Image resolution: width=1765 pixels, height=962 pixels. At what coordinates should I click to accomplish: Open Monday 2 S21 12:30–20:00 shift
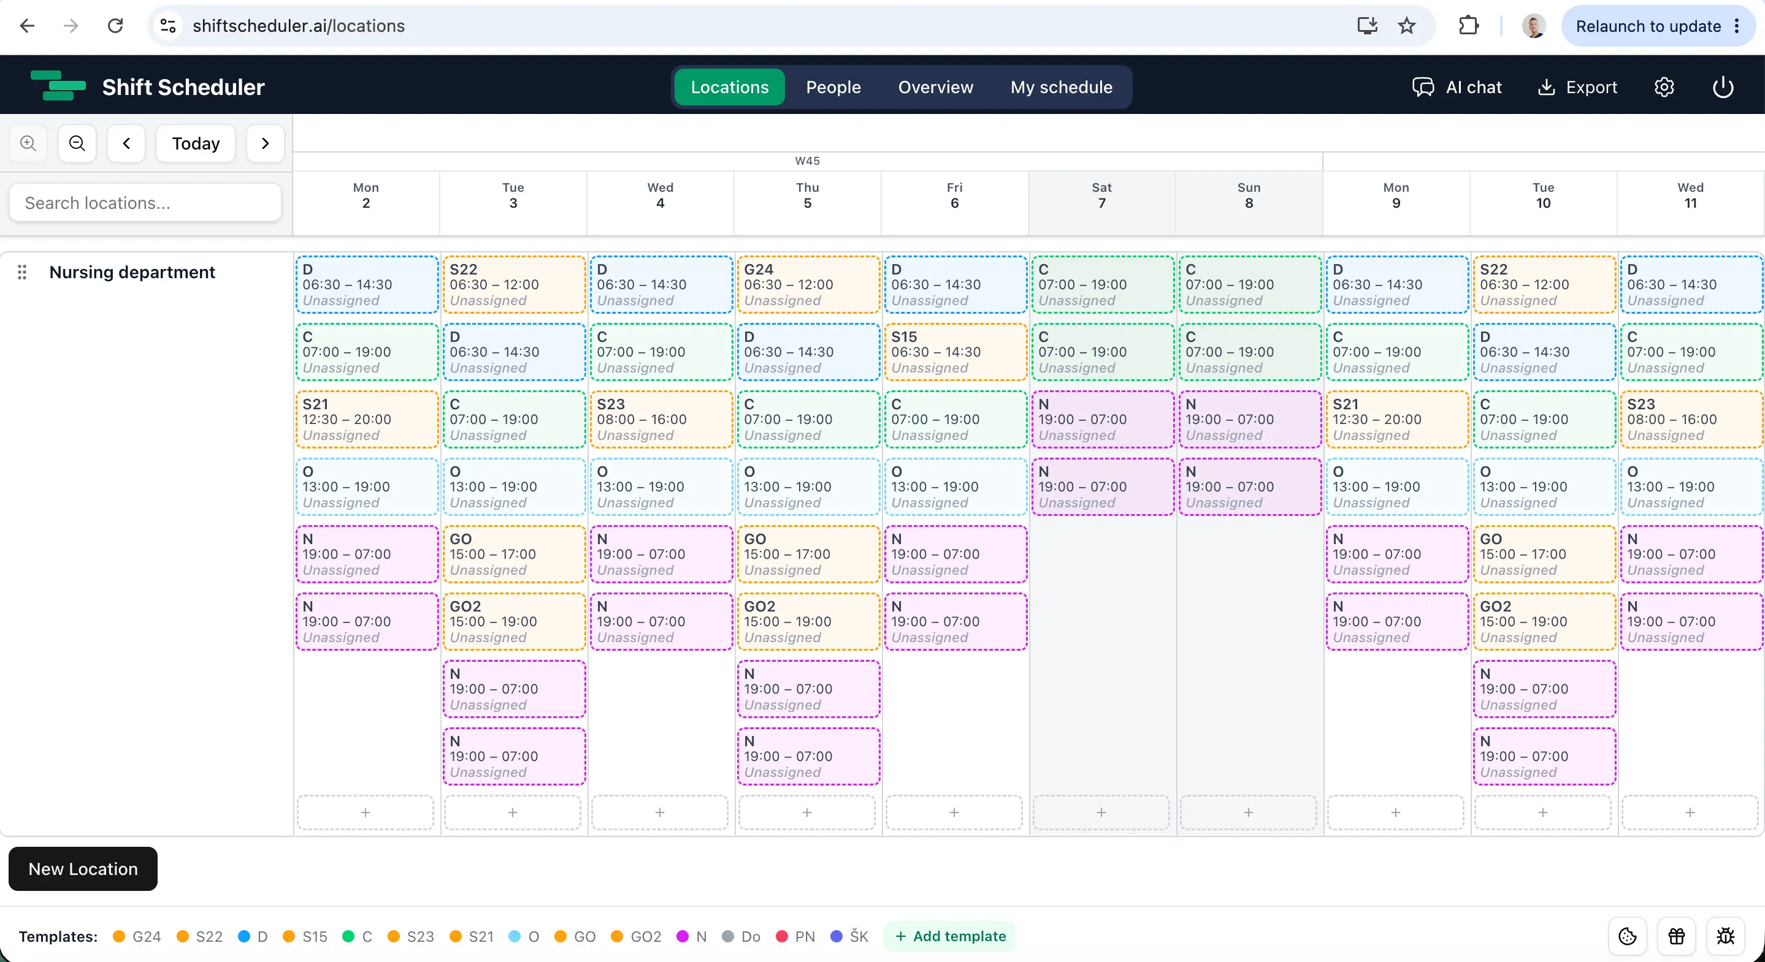[367, 419]
